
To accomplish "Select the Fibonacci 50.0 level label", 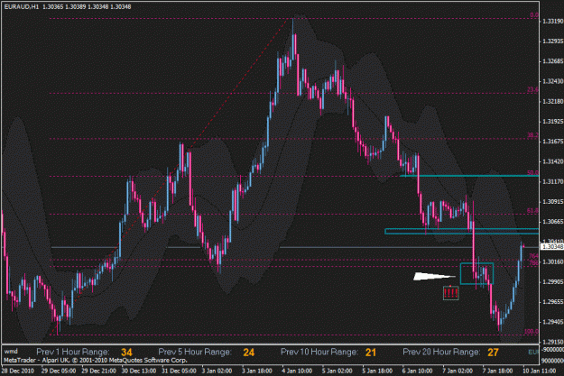I will 532,173.
